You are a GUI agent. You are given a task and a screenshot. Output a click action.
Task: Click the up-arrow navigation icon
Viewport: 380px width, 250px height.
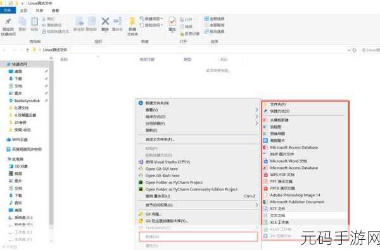coord(27,50)
